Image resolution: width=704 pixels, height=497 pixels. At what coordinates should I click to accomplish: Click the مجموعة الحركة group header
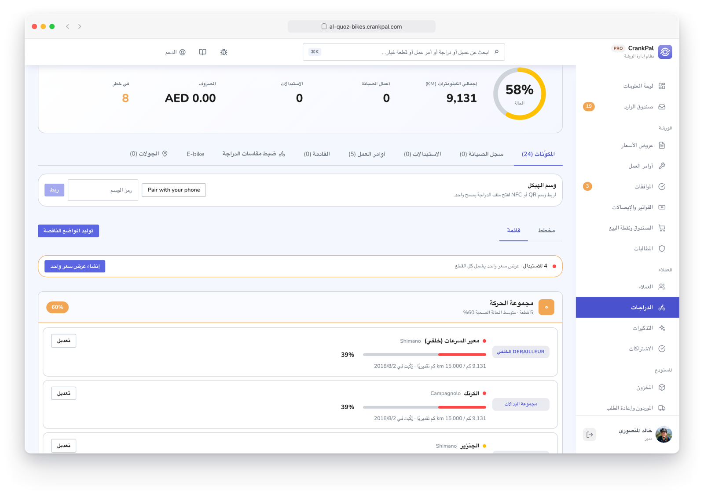click(x=300, y=307)
